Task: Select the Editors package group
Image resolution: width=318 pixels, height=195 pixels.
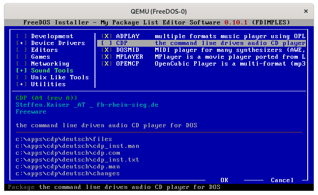Action: (x=44, y=50)
